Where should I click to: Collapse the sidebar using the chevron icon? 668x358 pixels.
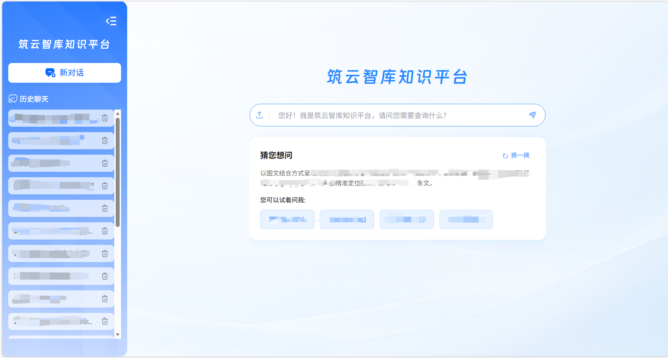click(112, 21)
